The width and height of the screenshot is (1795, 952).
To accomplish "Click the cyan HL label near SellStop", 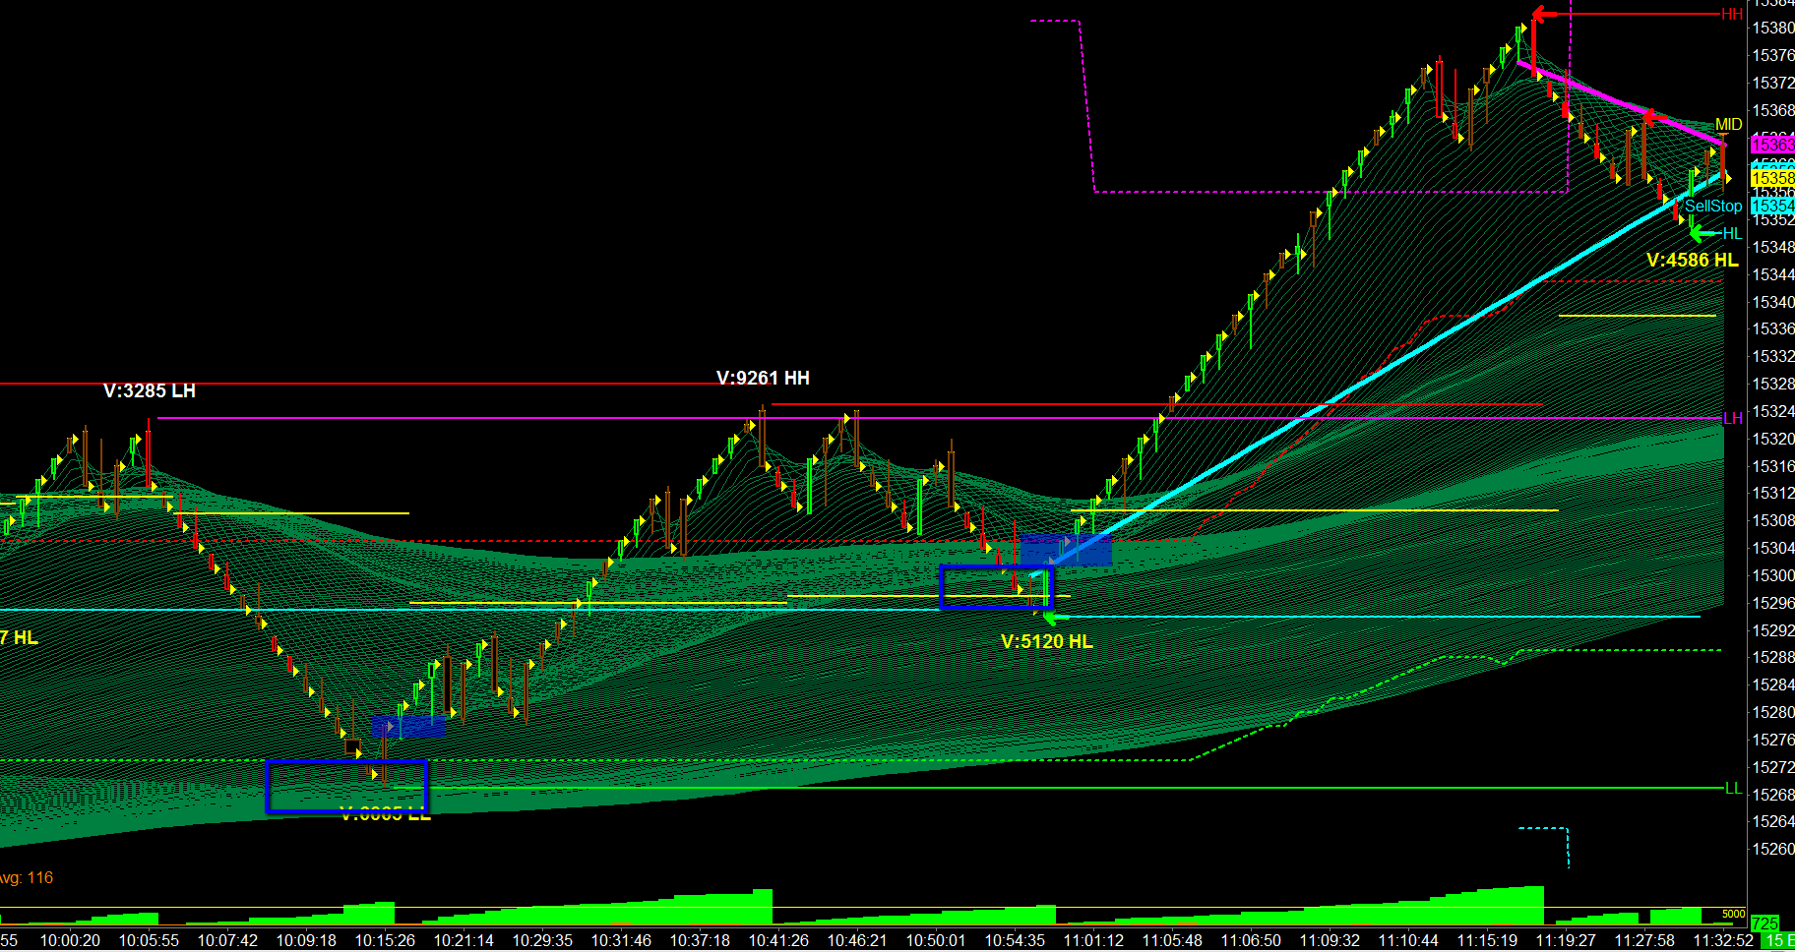I will [1732, 233].
